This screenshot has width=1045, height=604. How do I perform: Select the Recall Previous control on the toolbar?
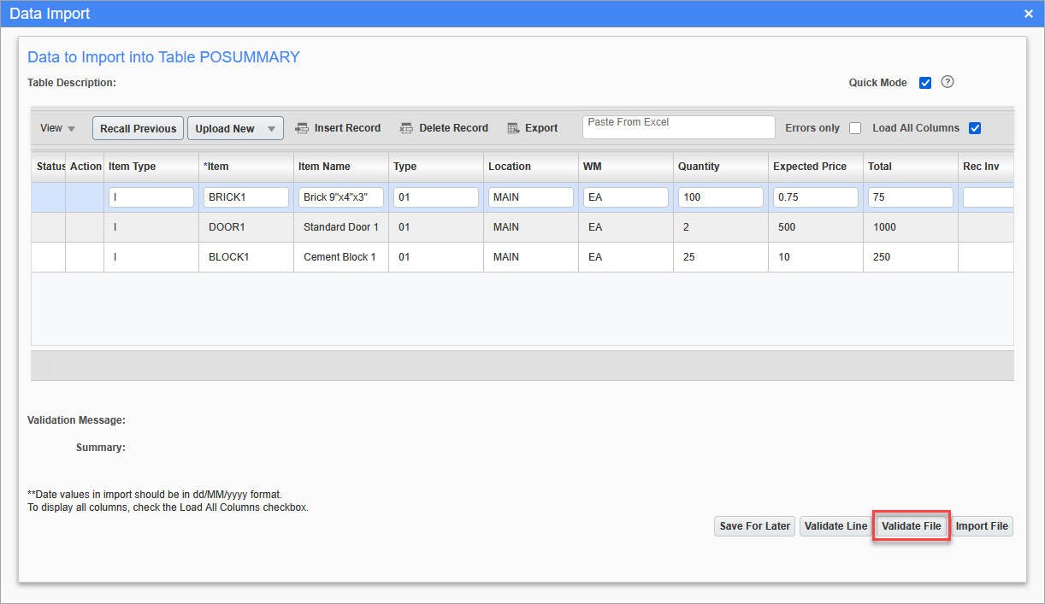click(138, 127)
